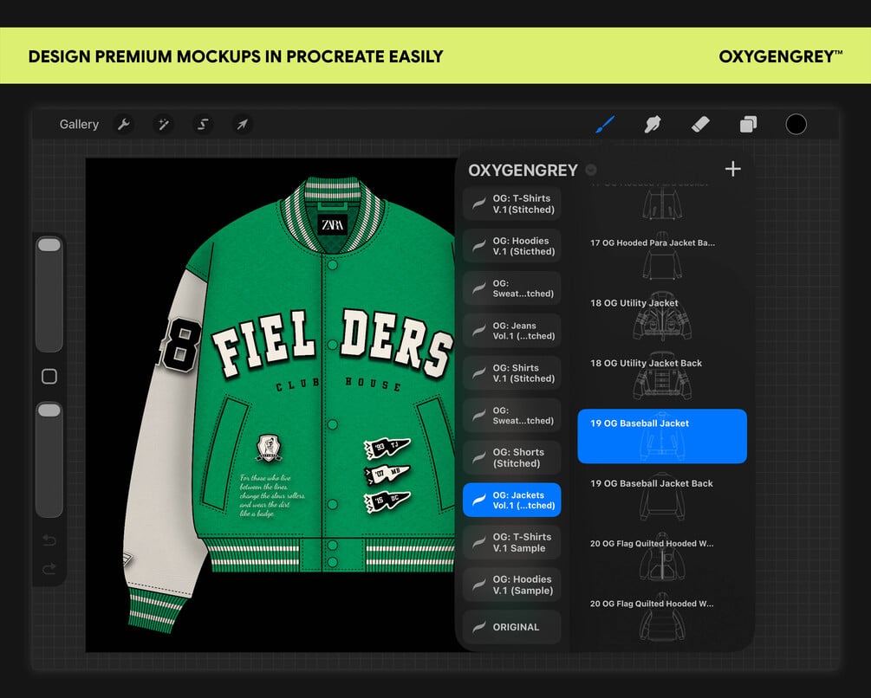Select OG: Shirts V.1 (Stitched) brush set
Screen dimensions: 871x698
click(x=511, y=373)
